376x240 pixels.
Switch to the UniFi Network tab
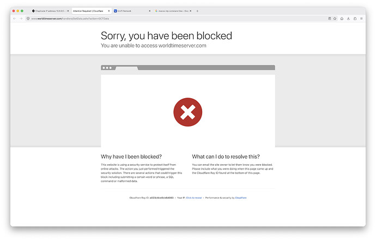point(131,11)
